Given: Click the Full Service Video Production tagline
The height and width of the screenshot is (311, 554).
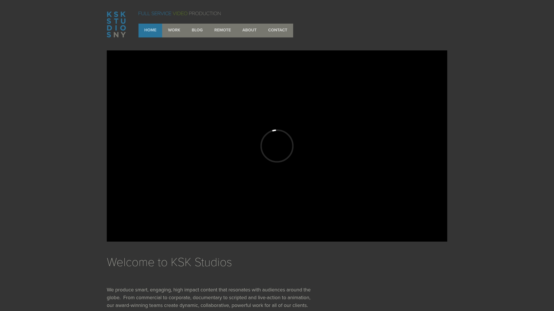Looking at the screenshot, I should [179, 14].
